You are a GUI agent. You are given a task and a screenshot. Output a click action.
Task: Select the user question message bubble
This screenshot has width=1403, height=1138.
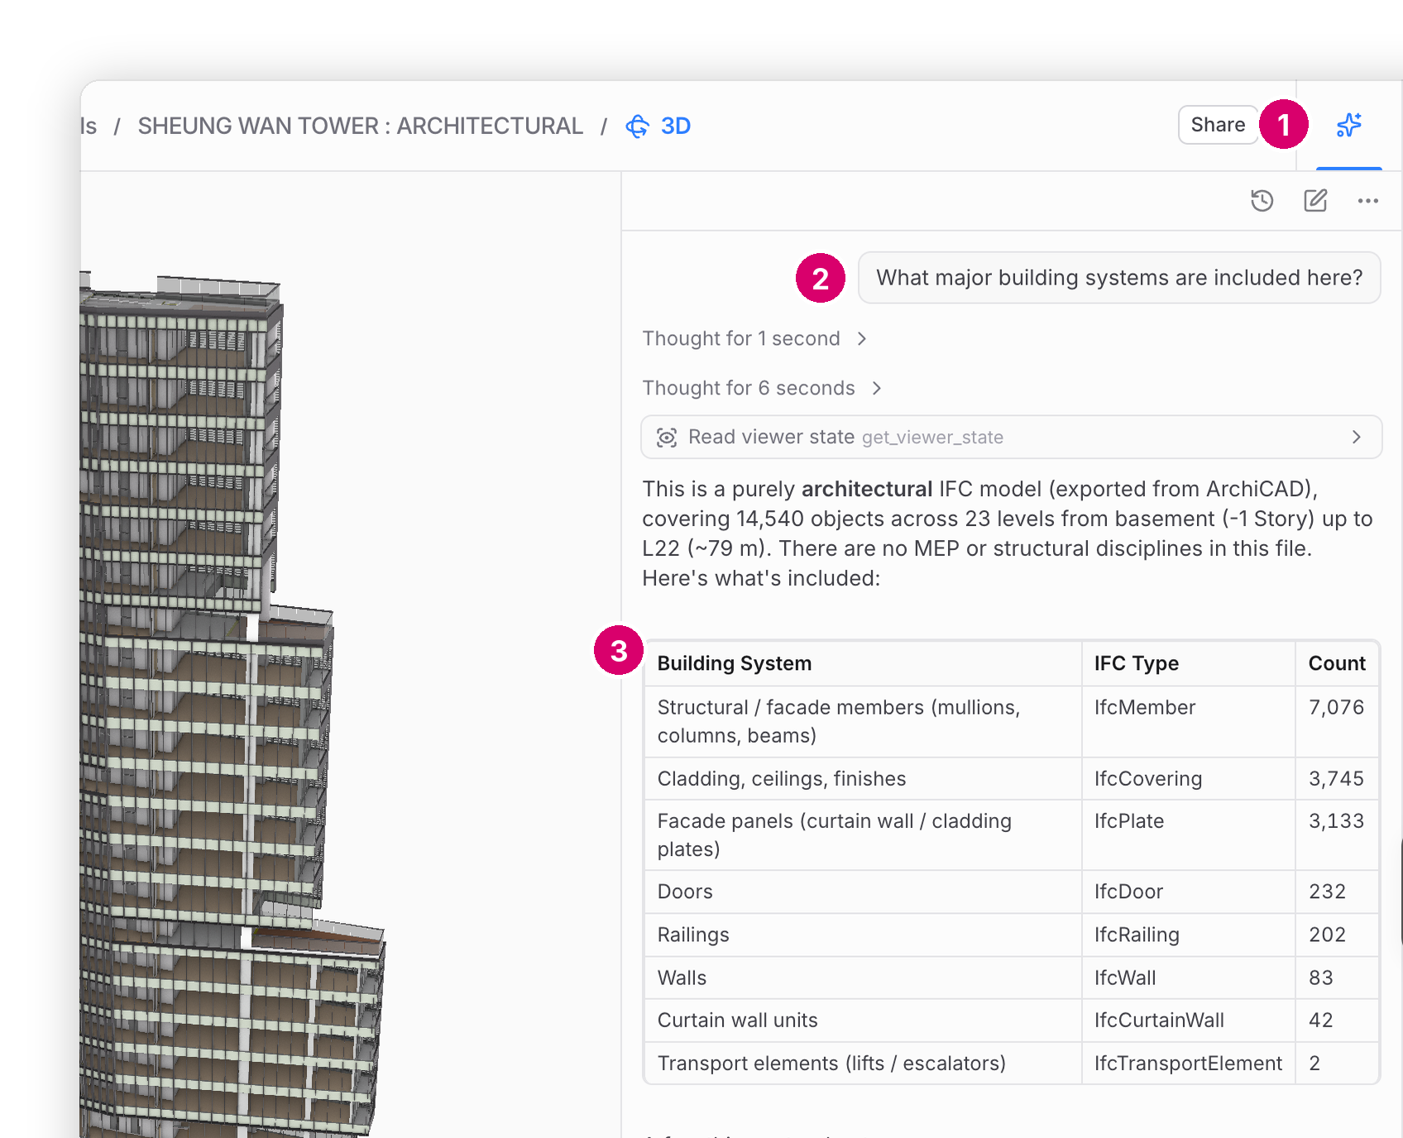pyautogui.click(x=1118, y=278)
